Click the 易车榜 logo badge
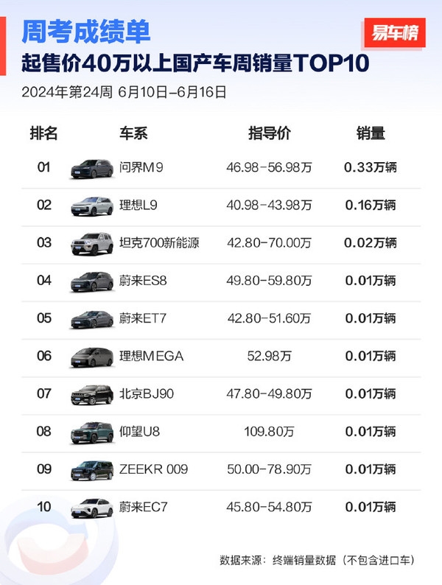The width and height of the screenshot is (442, 585). click(x=394, y=33)
